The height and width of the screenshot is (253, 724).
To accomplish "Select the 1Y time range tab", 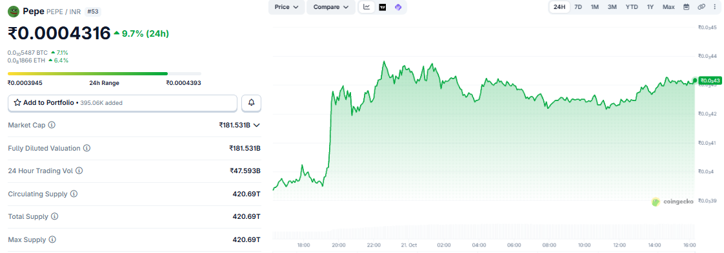I will click(x=650, y=7).
